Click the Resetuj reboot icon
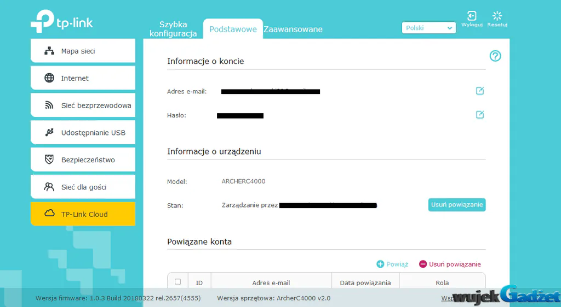This screenshot has width=561, height=307. point(497,16)
